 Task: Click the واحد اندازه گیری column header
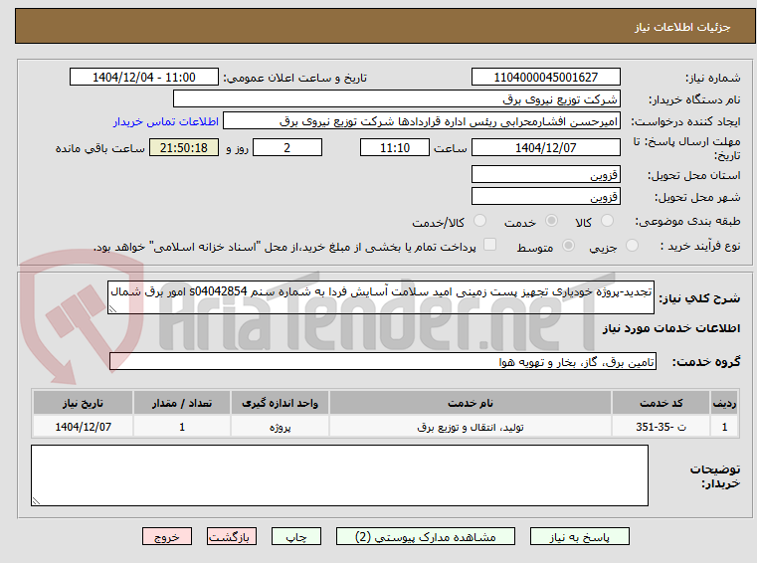point(280,403)
